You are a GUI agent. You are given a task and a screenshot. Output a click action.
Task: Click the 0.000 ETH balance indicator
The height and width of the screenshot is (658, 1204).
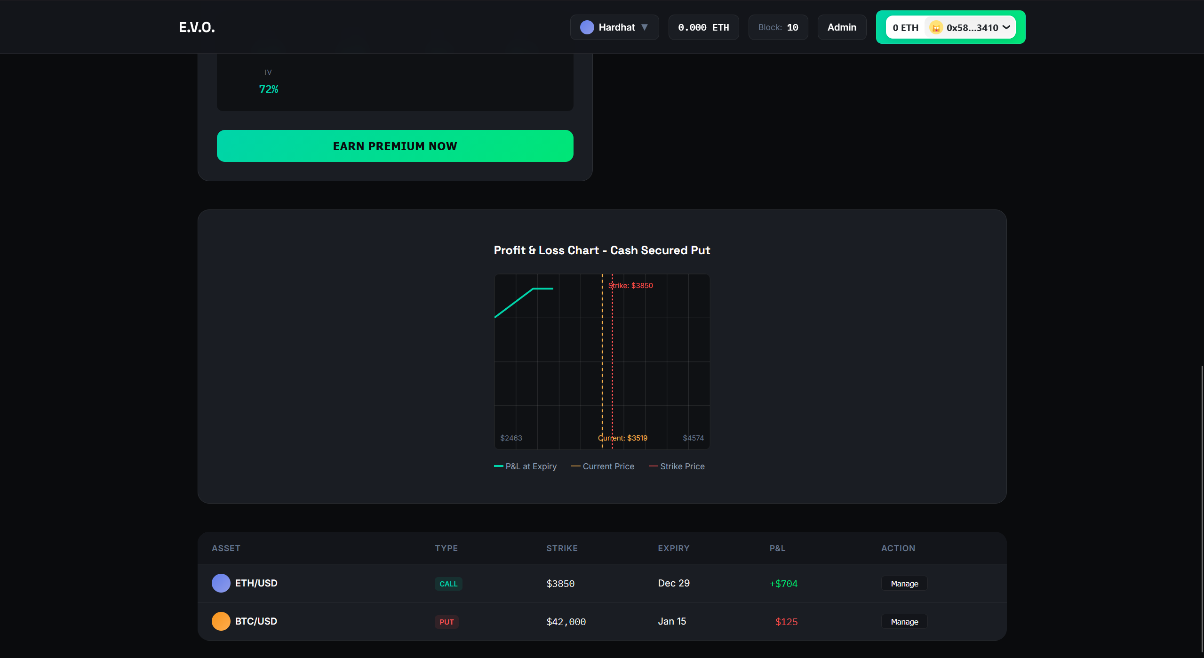[703, 27]
